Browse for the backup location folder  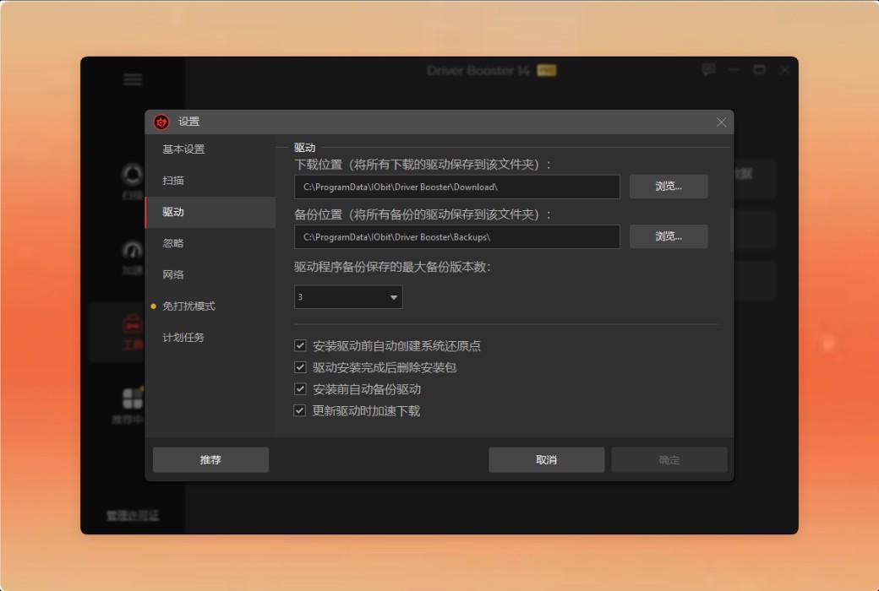(x=669, y=236)
